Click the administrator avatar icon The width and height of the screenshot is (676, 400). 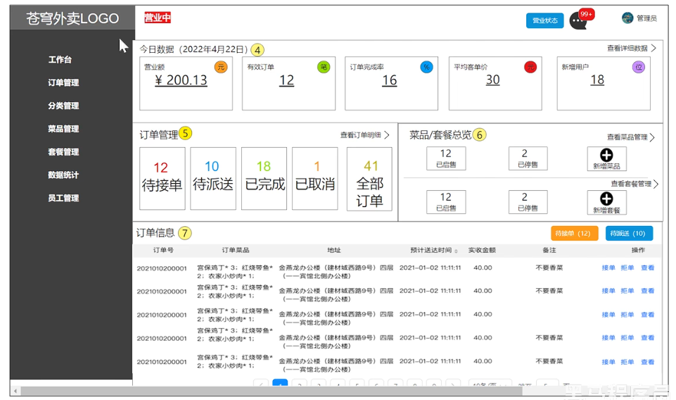coord(627,18)
